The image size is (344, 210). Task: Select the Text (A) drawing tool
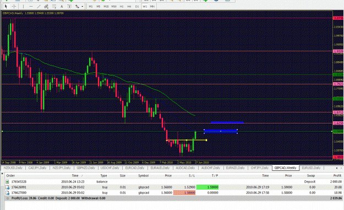(62, 7)
